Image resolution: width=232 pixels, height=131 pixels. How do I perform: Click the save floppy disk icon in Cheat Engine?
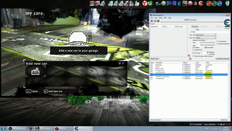(158, 21)
